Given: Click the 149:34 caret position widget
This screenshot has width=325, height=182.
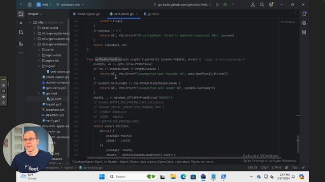Looking at the screenshot, I should (x=252, y=167).
